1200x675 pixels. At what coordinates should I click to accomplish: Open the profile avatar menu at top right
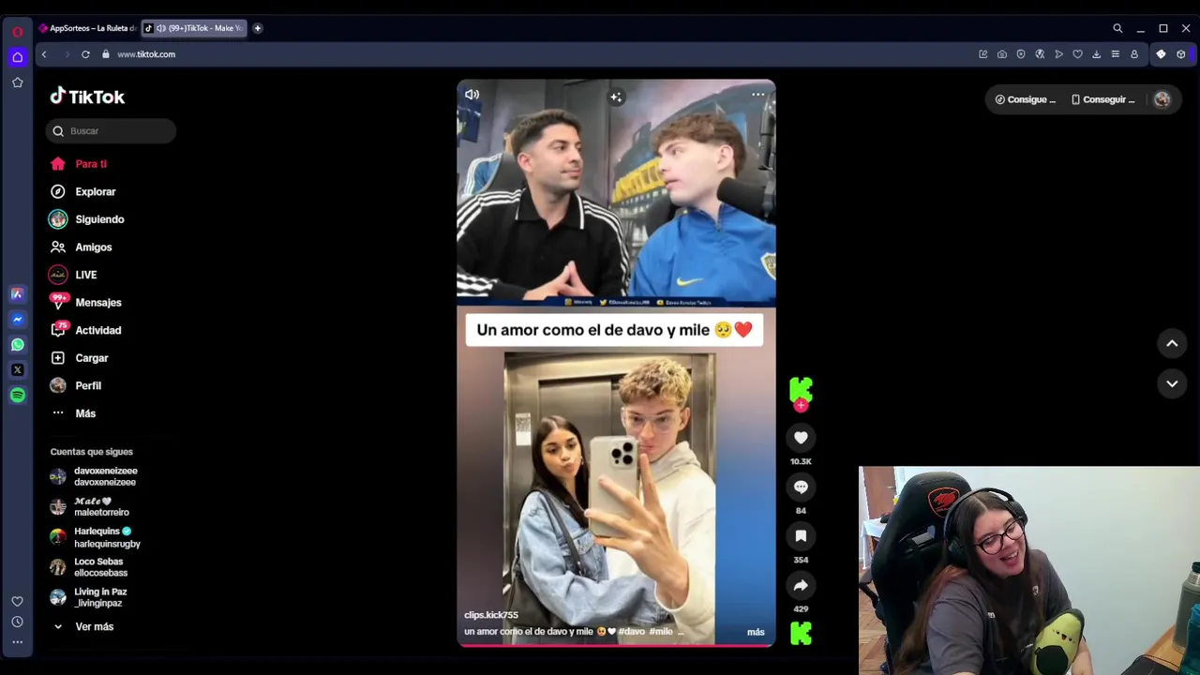click(x=1162, y=99)
